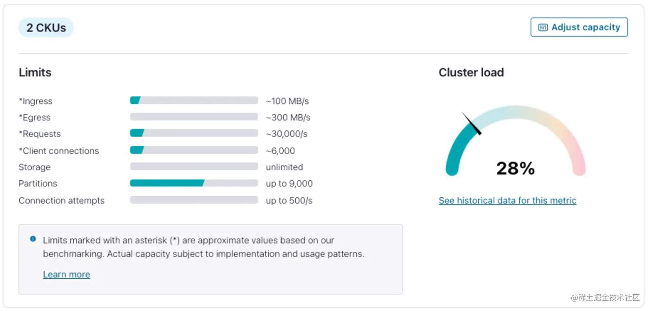The image size is (649, 311).
Task: Click the Ingress usage bar
Action: pyautogui.click(x=193, y=100)
